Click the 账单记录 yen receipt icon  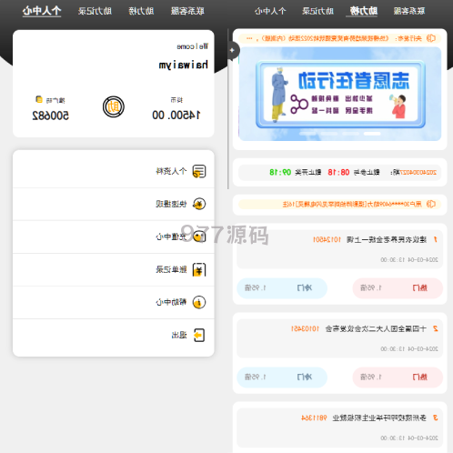199,269
